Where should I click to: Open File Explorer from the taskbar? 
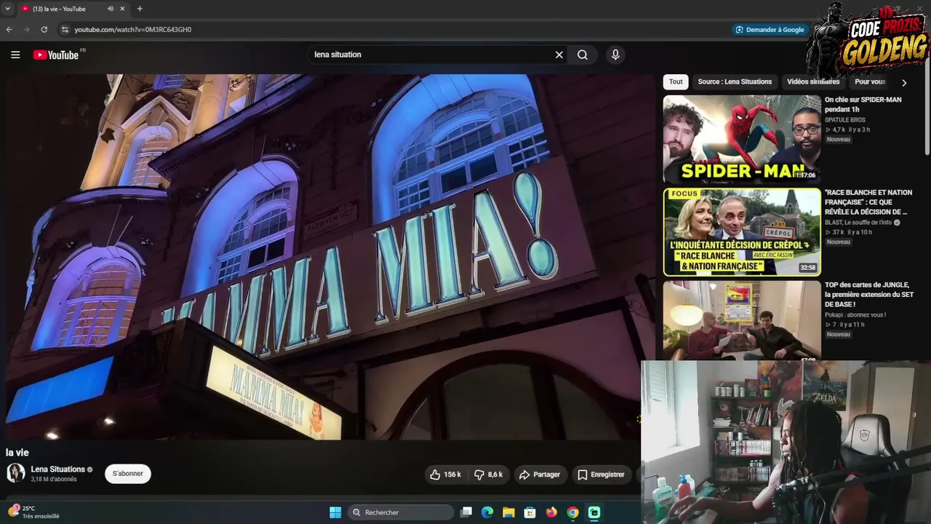508,512
